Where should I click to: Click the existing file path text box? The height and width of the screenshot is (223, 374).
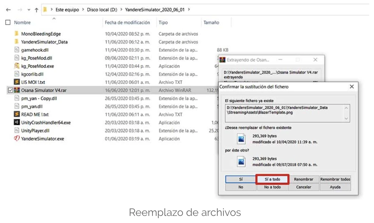pos(287,113)
